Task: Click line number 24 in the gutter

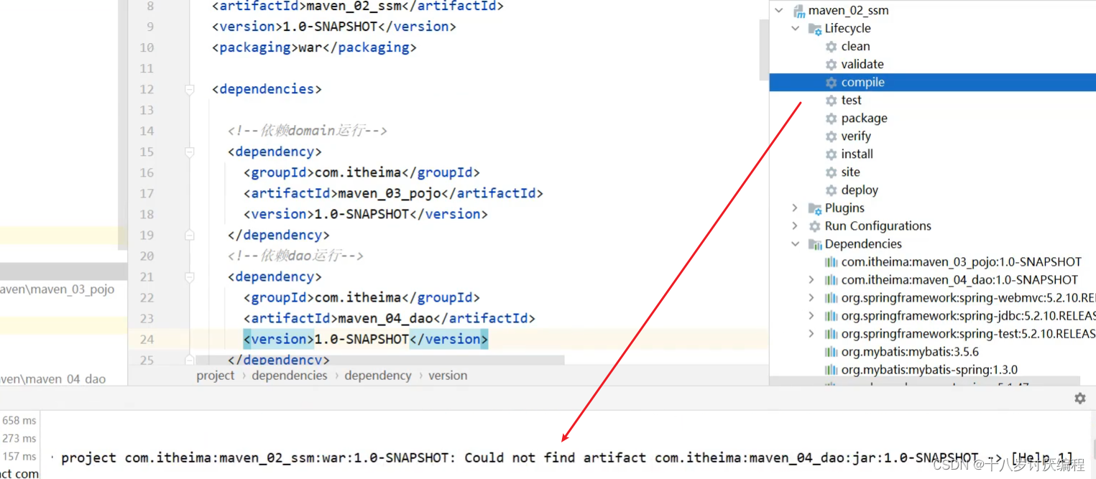Action: [147, 340]
